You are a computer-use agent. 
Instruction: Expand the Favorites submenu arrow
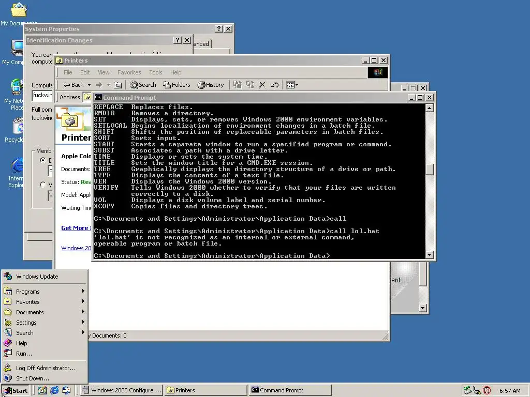pyautogui.click(x=83, y=301)
